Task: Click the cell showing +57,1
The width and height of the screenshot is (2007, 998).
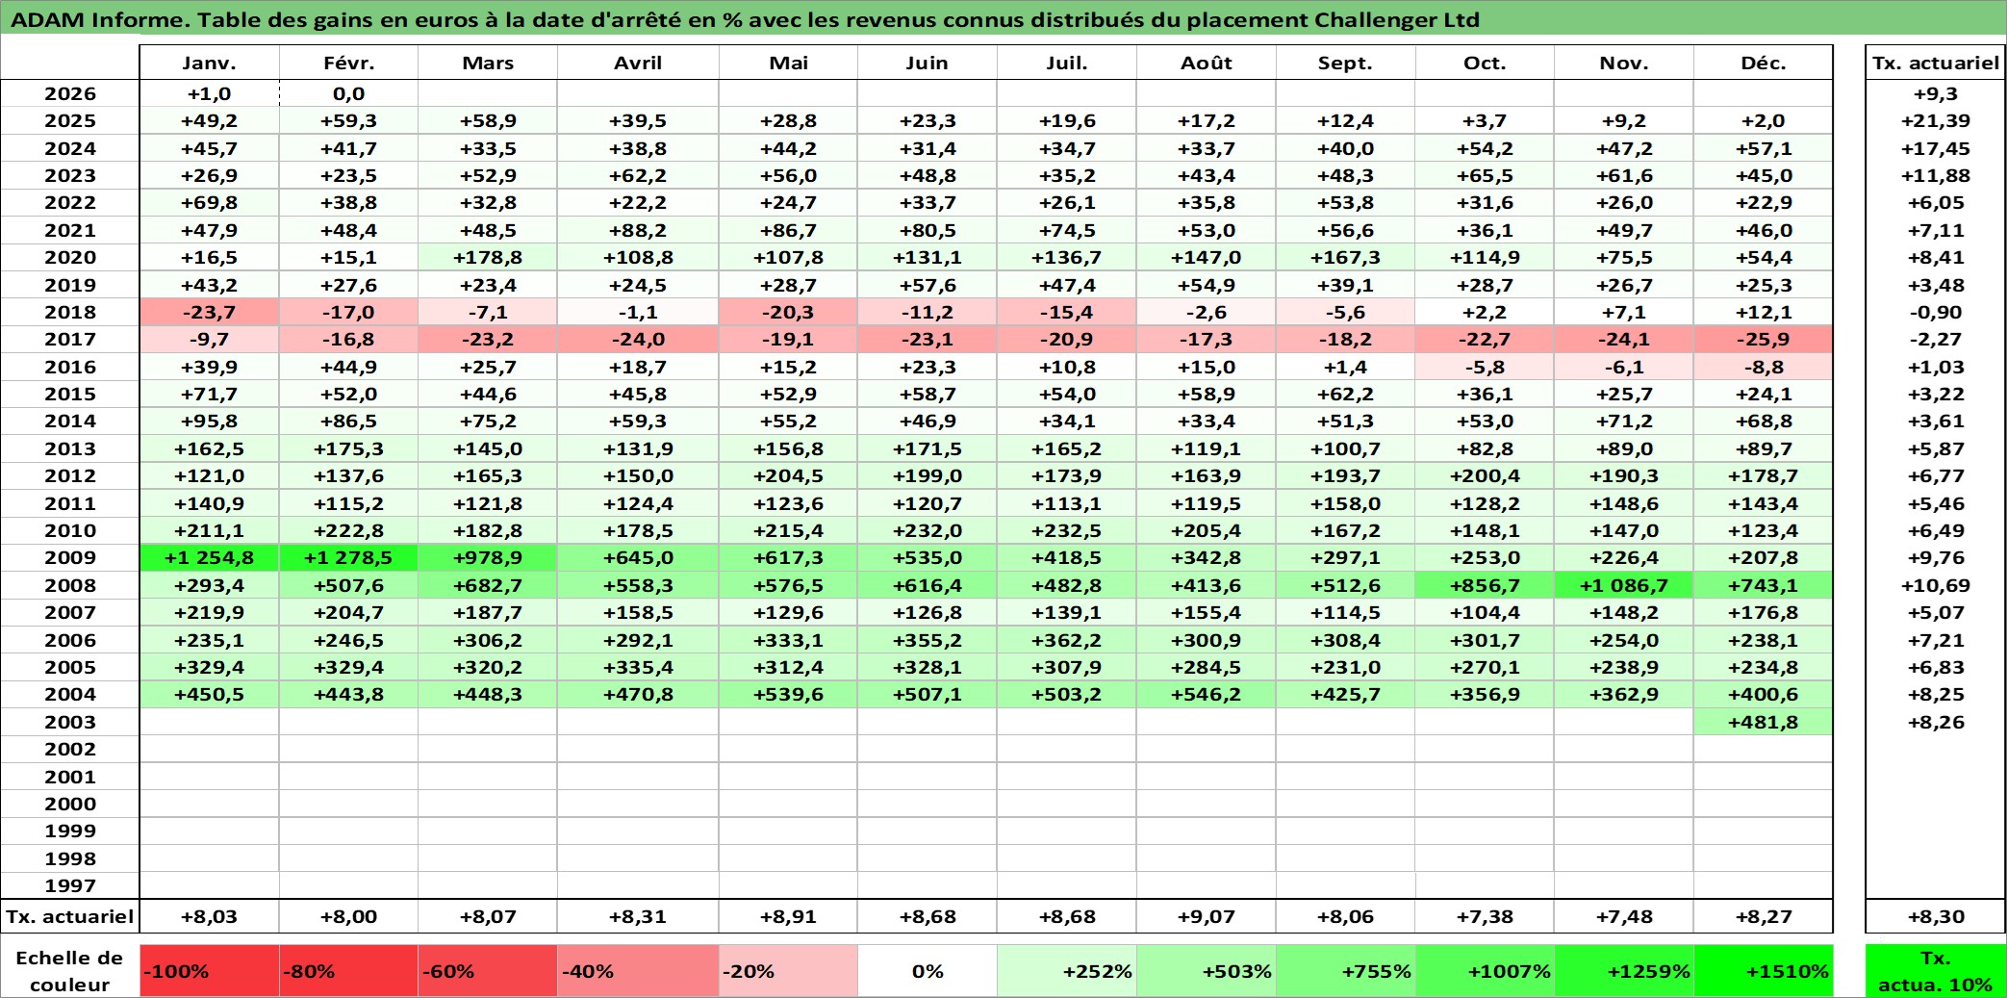Action: pyautogui.click(x=1763, y=148)
